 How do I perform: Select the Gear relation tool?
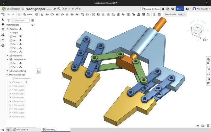click(x=134, y=15)
